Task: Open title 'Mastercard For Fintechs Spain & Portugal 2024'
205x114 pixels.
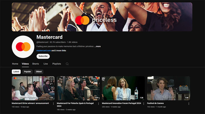Action: click(75, 105)
